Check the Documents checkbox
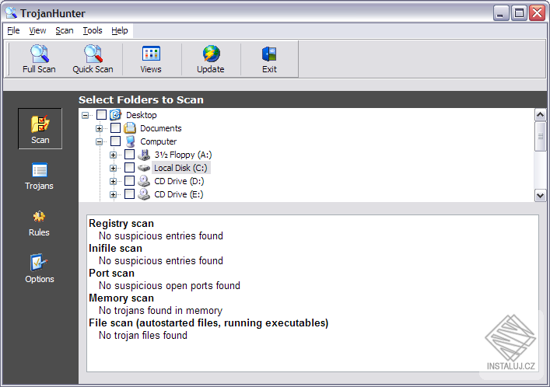This screenshot has height=387, width=550. pos(115,128)
